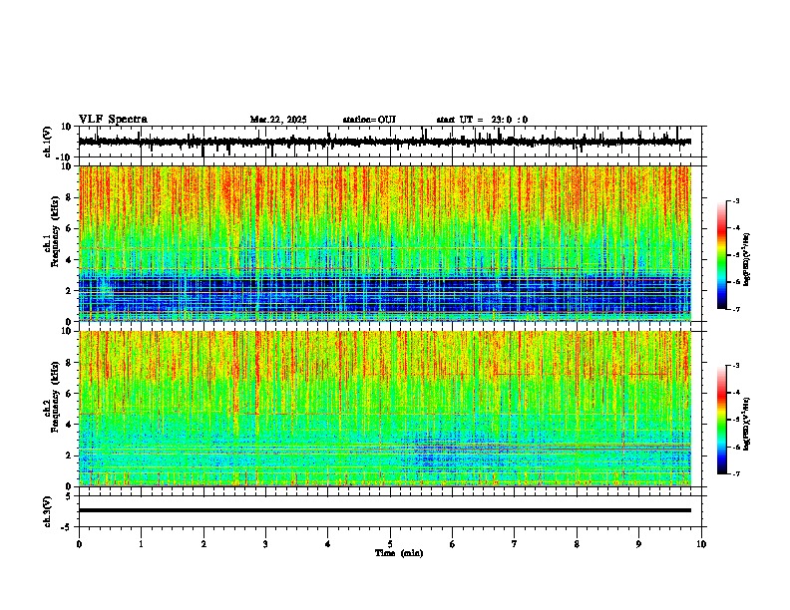Click the ch.2 spectrogram panel

tap(385, 409)
